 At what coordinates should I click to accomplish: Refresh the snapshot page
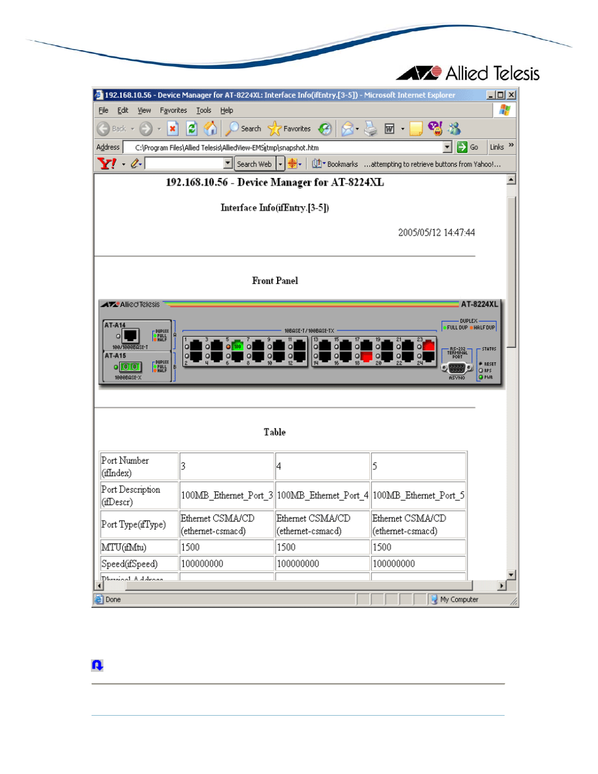pyautogui.click(x=191, y=128)
